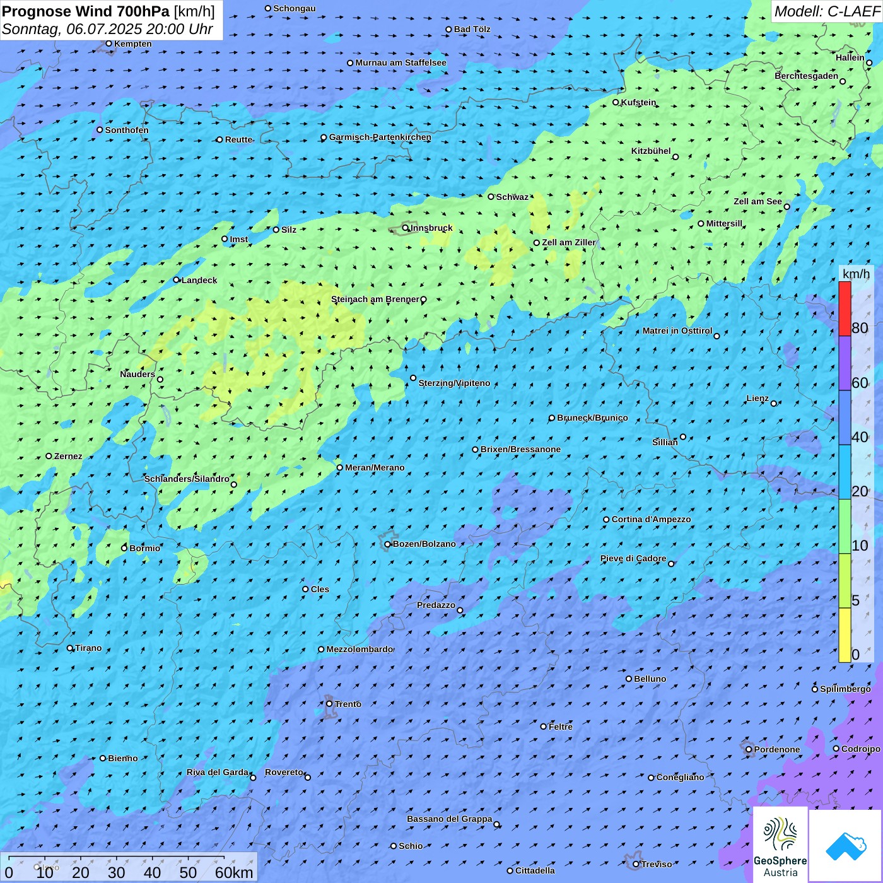Click the 'Steinach am Brenner' label

point(375,300)
